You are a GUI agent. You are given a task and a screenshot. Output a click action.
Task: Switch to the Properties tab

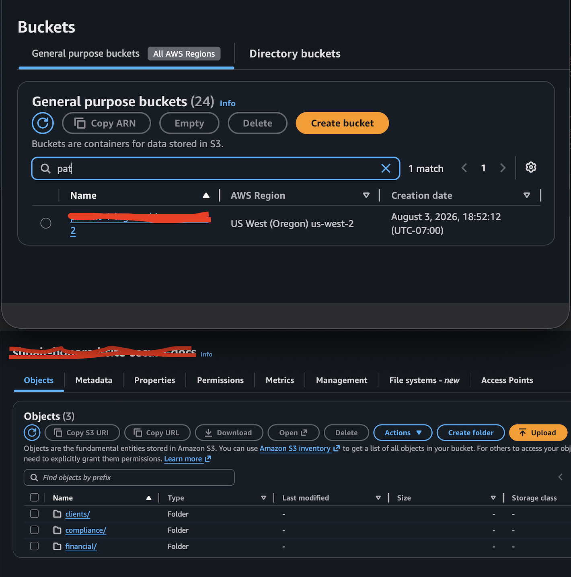coord(155,380)
